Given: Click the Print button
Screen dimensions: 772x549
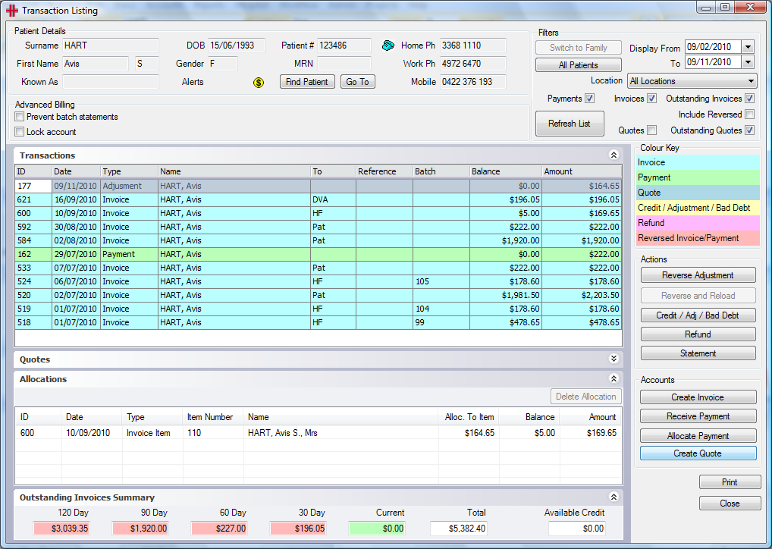Looking at the screenshot, I should click(x=730, y=482).
